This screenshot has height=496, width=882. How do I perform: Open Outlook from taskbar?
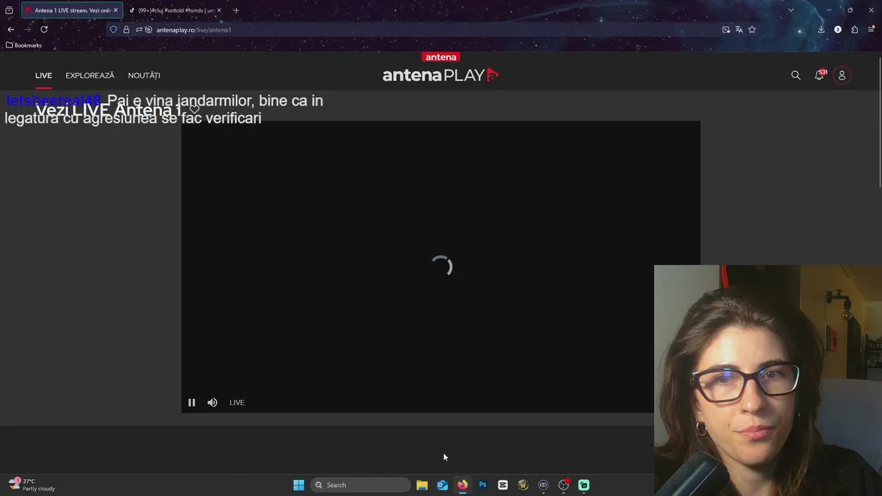442,485
